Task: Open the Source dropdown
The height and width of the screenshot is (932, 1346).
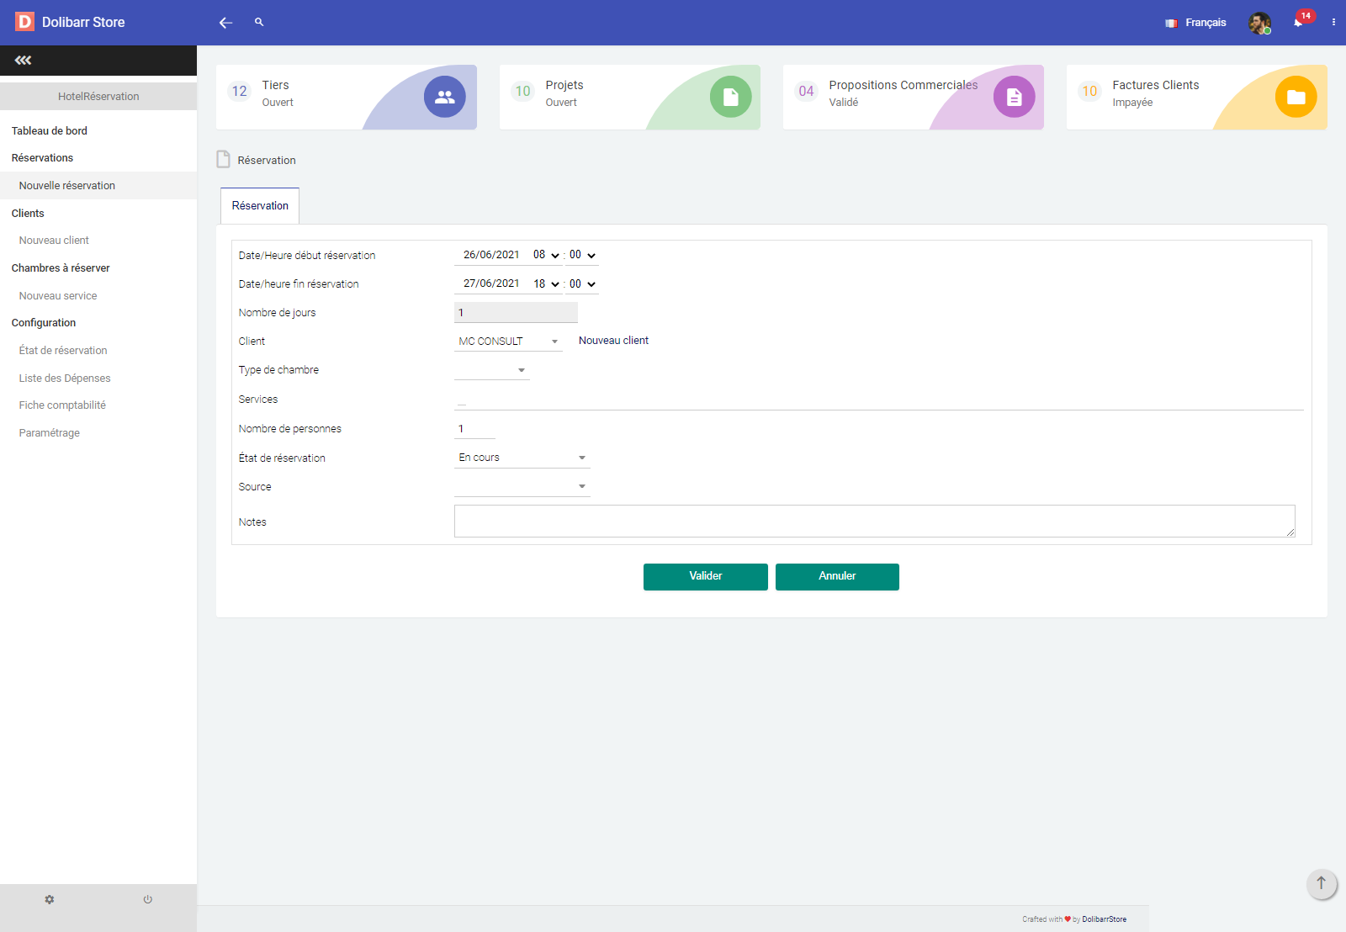Action: [522, 486]
